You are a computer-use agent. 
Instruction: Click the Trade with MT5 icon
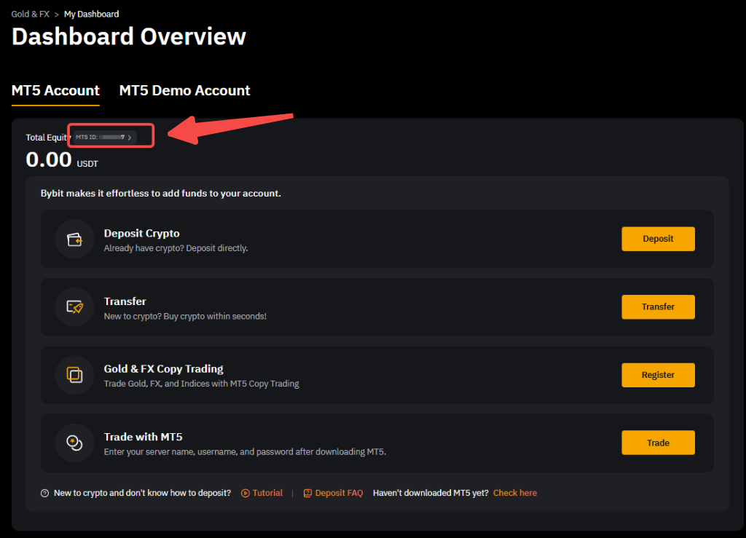click(74, 443)
